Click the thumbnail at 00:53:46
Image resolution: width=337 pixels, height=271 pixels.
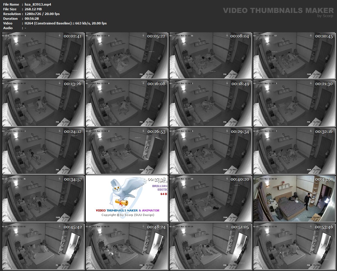pos(294,247)
